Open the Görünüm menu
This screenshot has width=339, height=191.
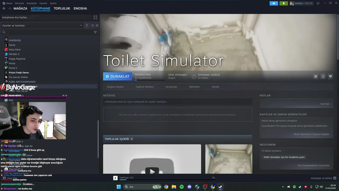pos(19,3)
